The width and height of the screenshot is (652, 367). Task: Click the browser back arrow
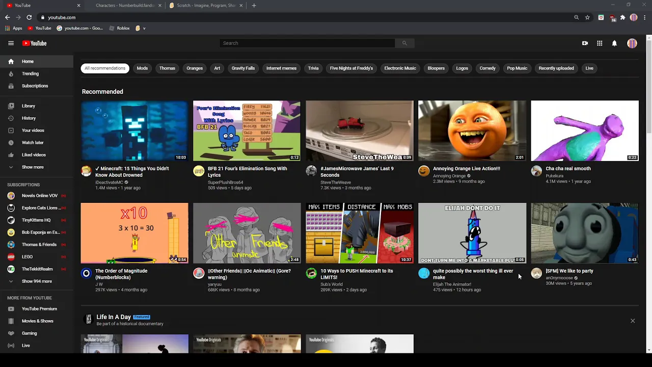7,17
